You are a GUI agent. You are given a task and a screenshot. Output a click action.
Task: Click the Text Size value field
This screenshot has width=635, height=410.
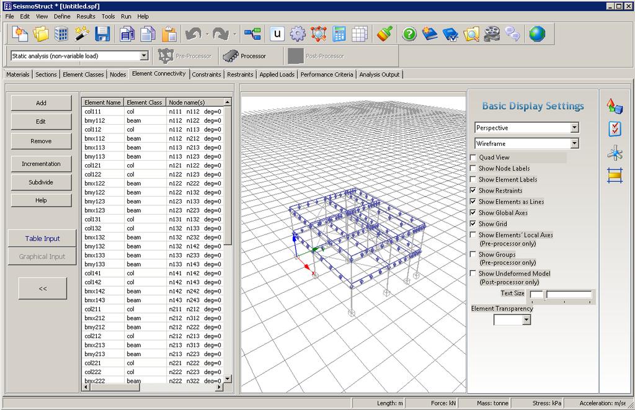pyautogui.click(x=536, y=295)
